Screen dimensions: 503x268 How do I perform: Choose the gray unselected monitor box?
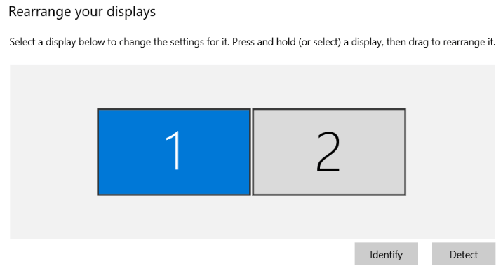coord(329,152)
